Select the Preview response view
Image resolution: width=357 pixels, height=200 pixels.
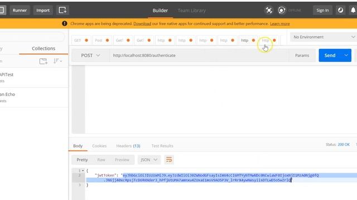point(122,159)
